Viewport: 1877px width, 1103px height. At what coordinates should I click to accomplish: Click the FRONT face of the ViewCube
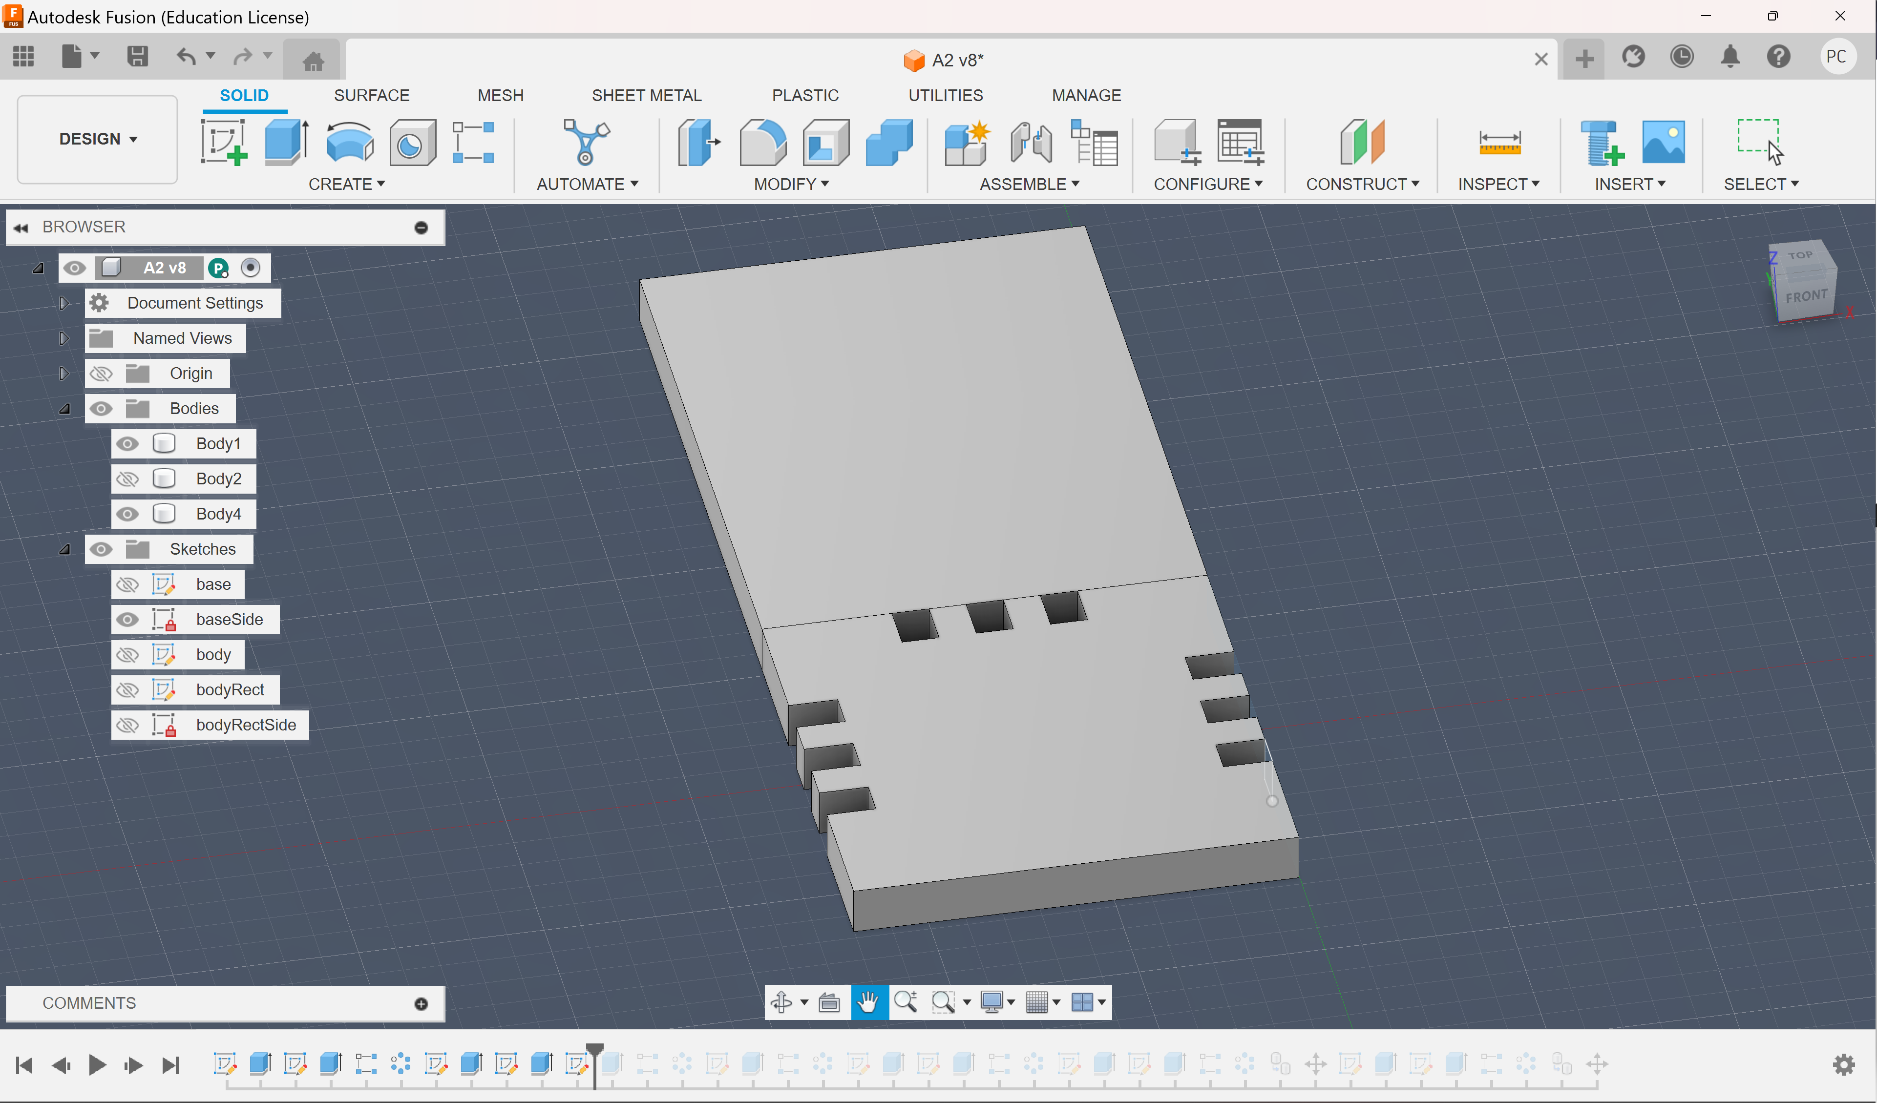1806,296
